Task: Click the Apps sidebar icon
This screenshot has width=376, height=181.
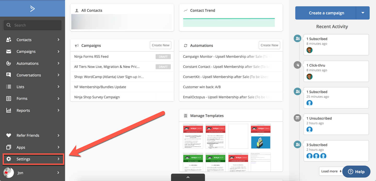Action: coord(9,147)
